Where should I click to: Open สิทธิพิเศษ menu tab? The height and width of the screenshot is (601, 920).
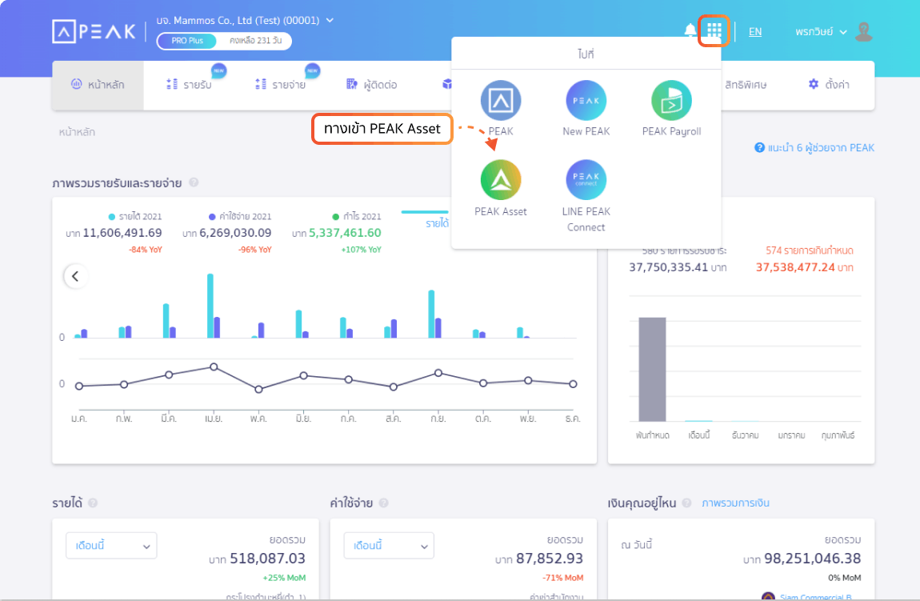746,85
